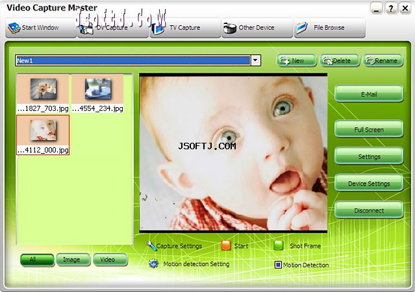Delete the current album
The width and height of the screenshot is (415, 292).
[340, 60]
